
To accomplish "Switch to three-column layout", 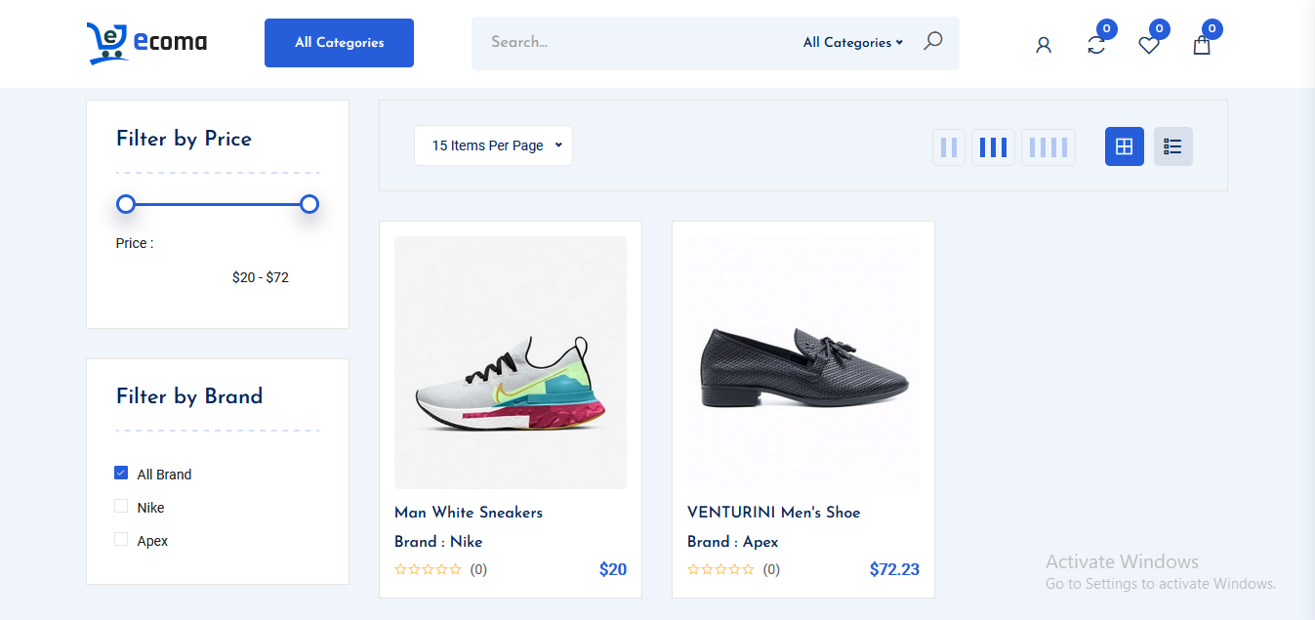I will coord(993,147).
